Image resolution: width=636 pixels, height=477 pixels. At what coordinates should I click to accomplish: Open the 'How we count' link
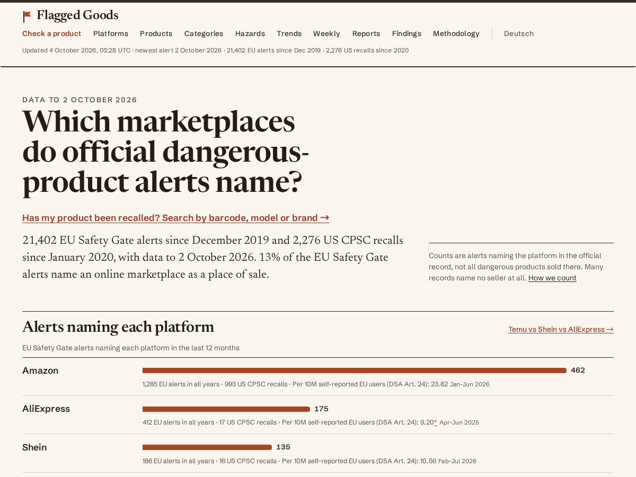tap(552, 278)
